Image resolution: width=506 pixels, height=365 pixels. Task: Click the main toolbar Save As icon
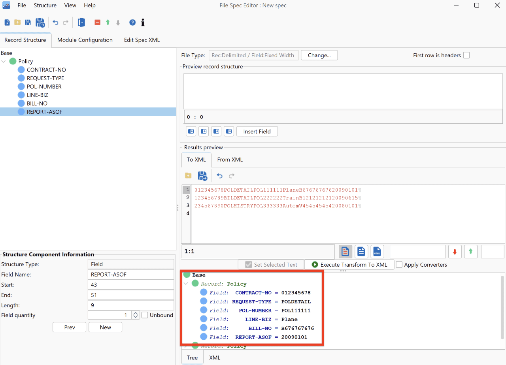click(40, 23)
